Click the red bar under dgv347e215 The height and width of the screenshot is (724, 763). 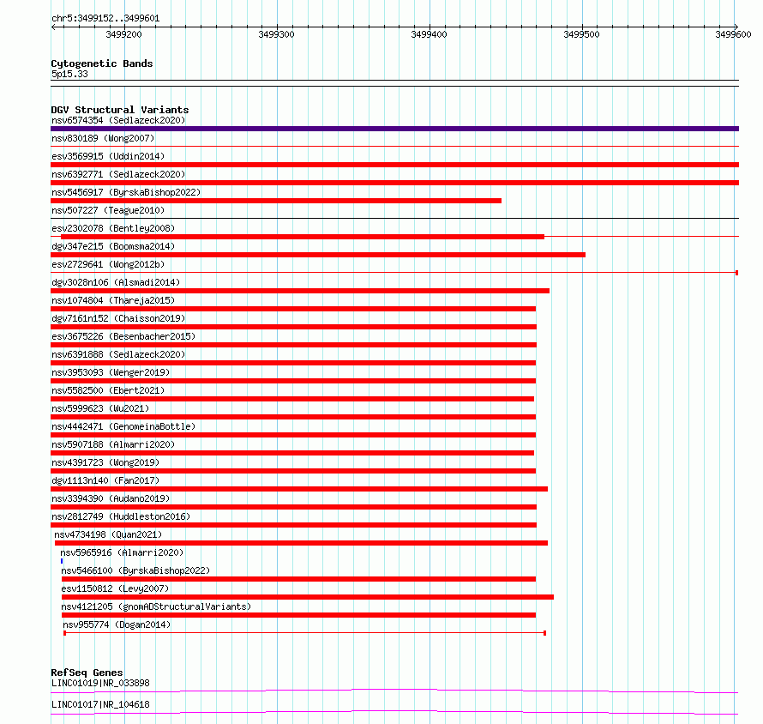(318, 255)
